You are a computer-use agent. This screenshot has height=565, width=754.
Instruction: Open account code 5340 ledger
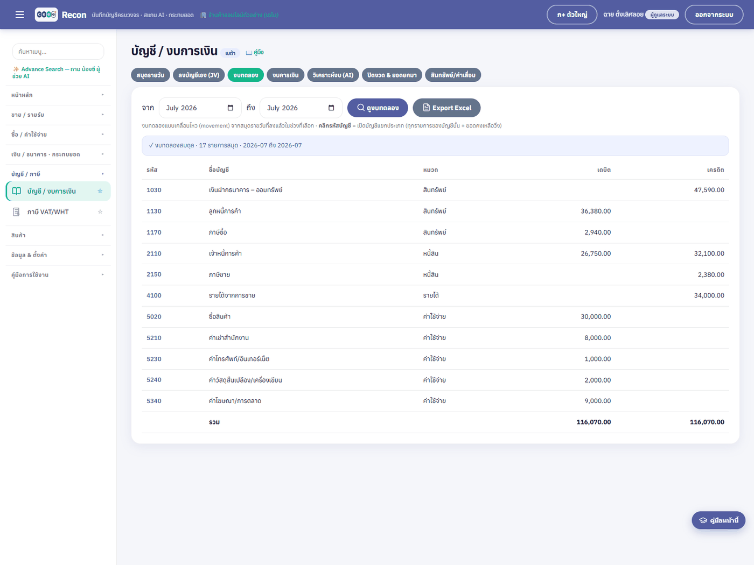click(154, 401)
